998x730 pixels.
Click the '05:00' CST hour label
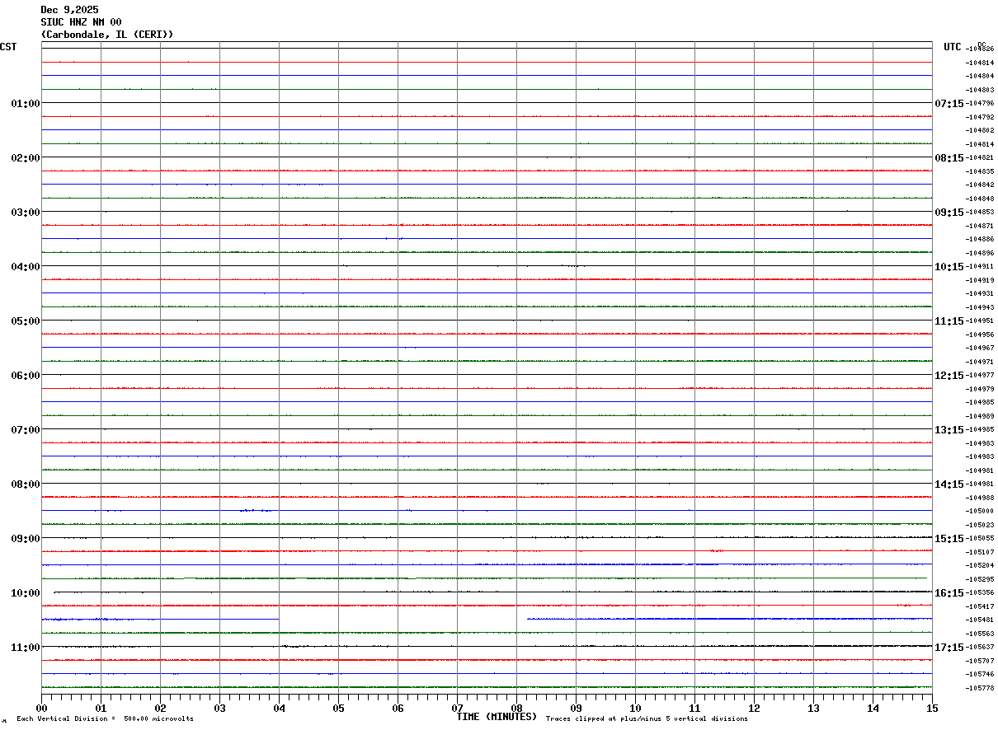pos(26,321)
